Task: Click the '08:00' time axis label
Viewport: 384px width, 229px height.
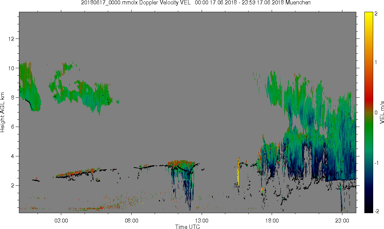Action: pos(132,221)
